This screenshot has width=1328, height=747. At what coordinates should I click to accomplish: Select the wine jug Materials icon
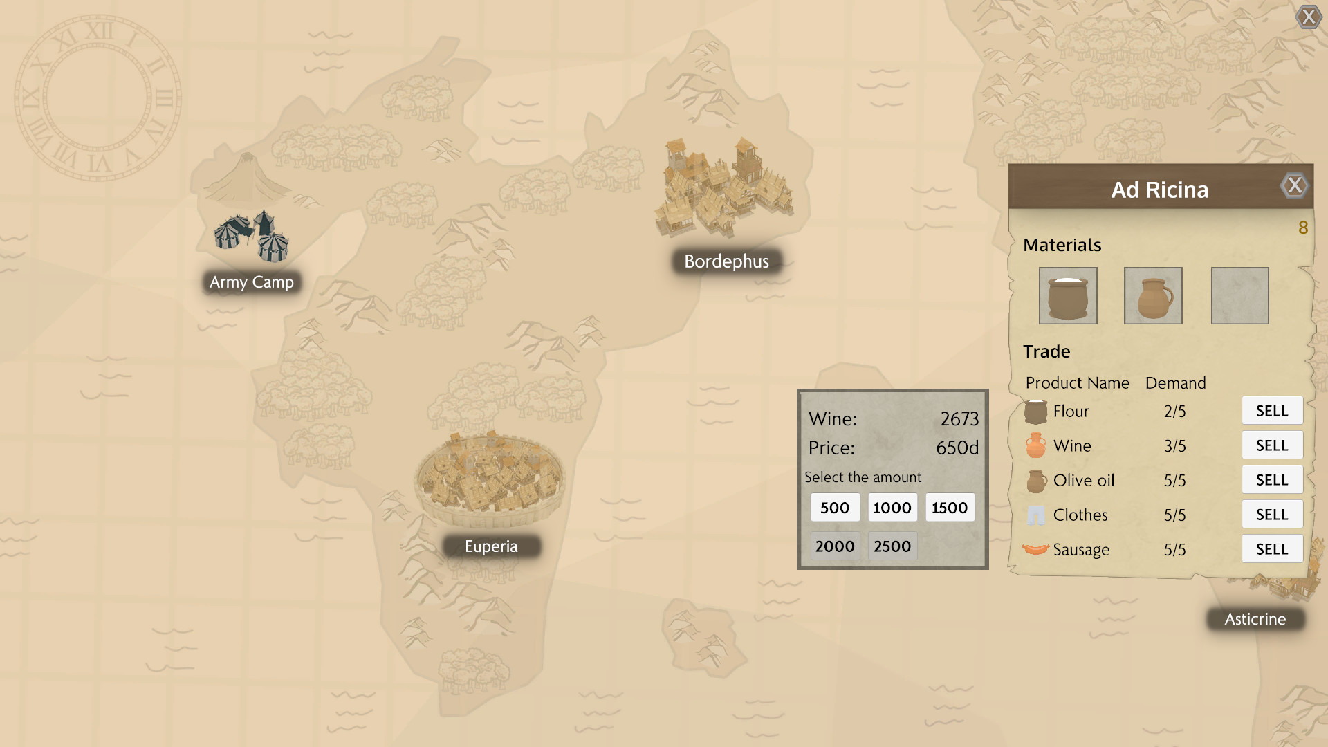(x=1154, y=295)
